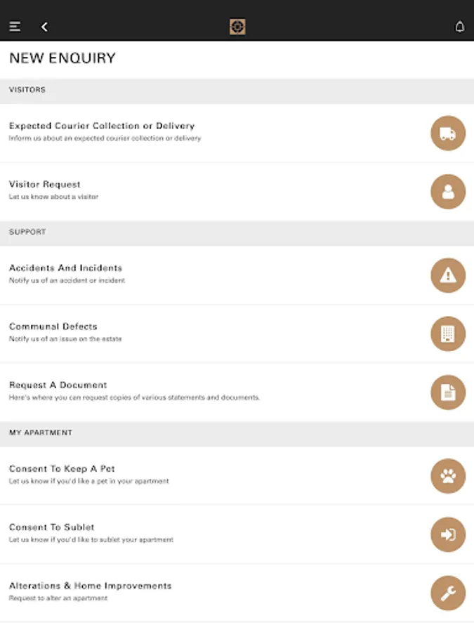Tap the gold app logo in header
This screenshot has height=632, width=474.
(x=237, y=27)
